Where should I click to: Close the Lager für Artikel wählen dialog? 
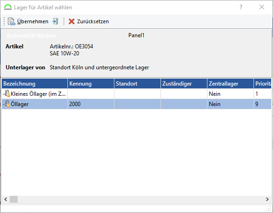coord(262,7)
